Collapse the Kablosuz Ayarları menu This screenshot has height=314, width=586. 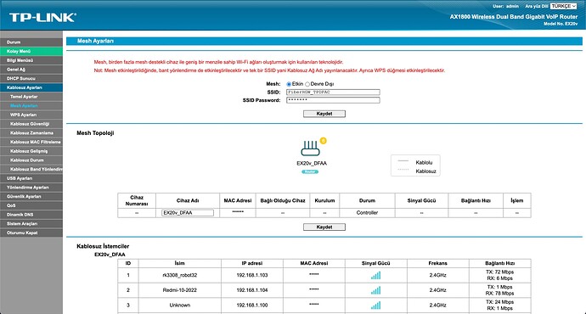pos(31,87)
